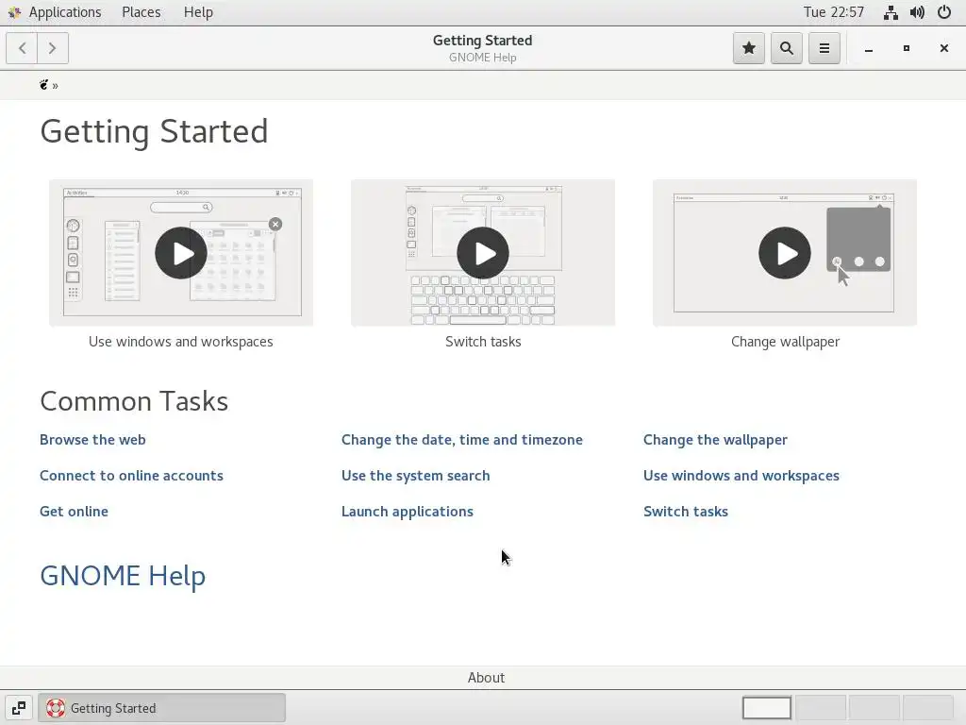The height and width of the screenshot is (725, 966).
Task: Open the Change the wallpaper link
Action: tap(715, 440)
